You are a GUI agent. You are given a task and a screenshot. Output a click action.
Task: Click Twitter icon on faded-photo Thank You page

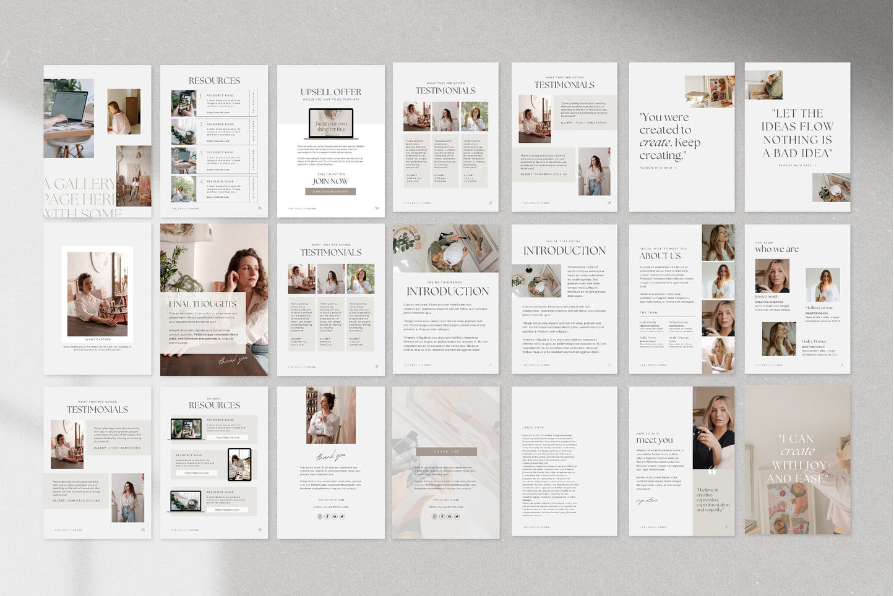click(x=457, y=516)
